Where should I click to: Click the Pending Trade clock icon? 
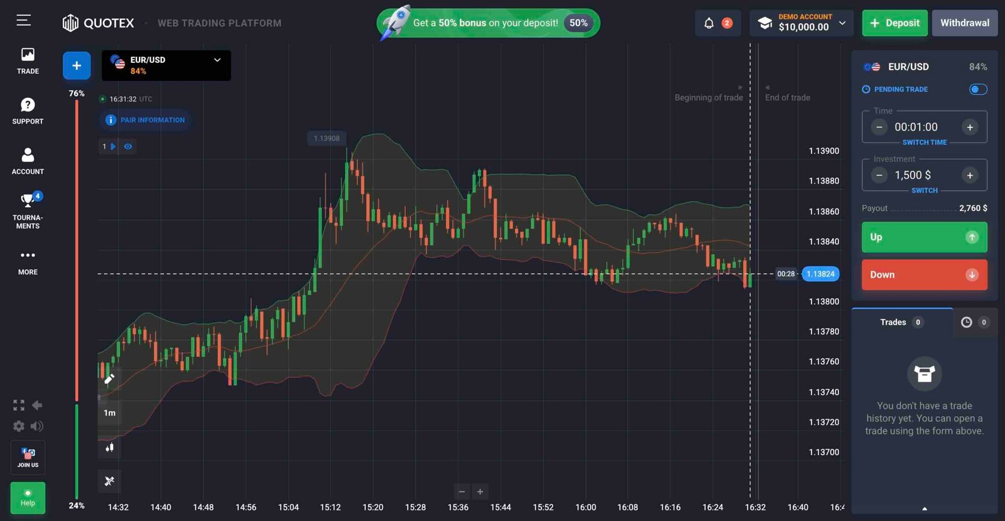point(866,89)
